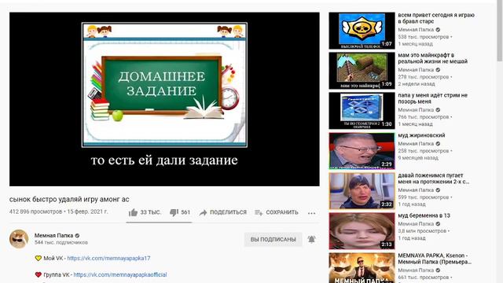Open title папа у меня идёт стрим
The image size is (503, 283).
[x=432, y=98]
